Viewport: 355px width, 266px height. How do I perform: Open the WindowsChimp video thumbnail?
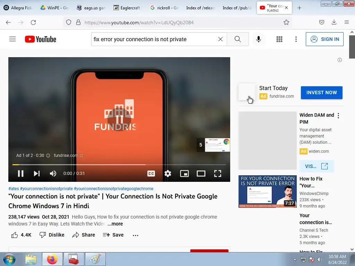pyautogui.click(x=267, y=191)
